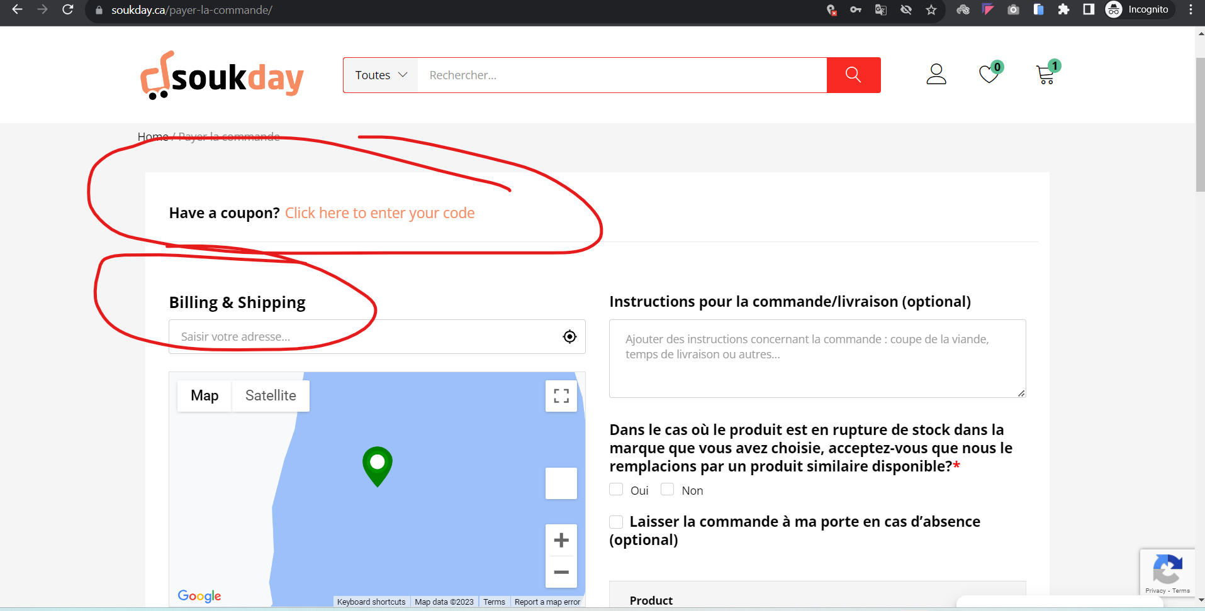This screenshot has height=611, width=1205.
Task: Switch map to Satellite view
Action: point(271,395)
